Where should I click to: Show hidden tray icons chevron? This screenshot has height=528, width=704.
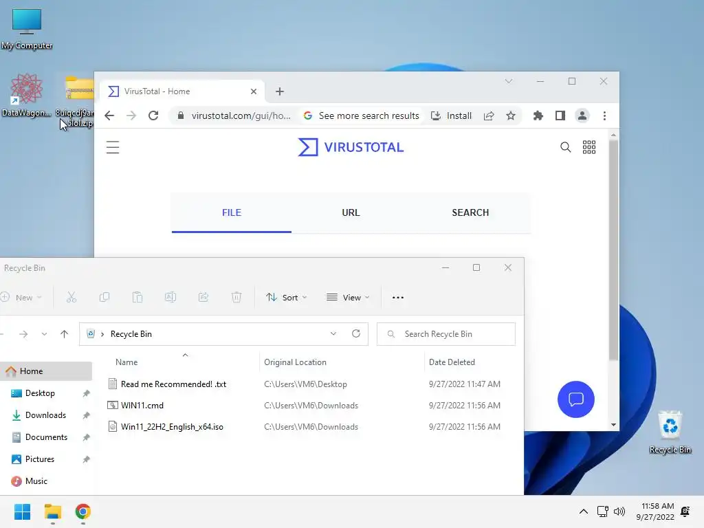[x=583, y=511]
